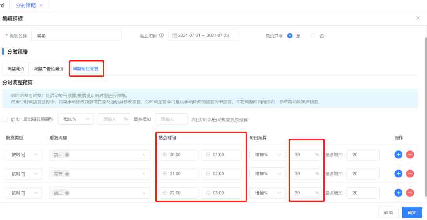The width and height of the screenshot is (427, 220).
Task: Click the 2021-07-01 - 2021-07-28 date range field
Action: coord(204,36)
